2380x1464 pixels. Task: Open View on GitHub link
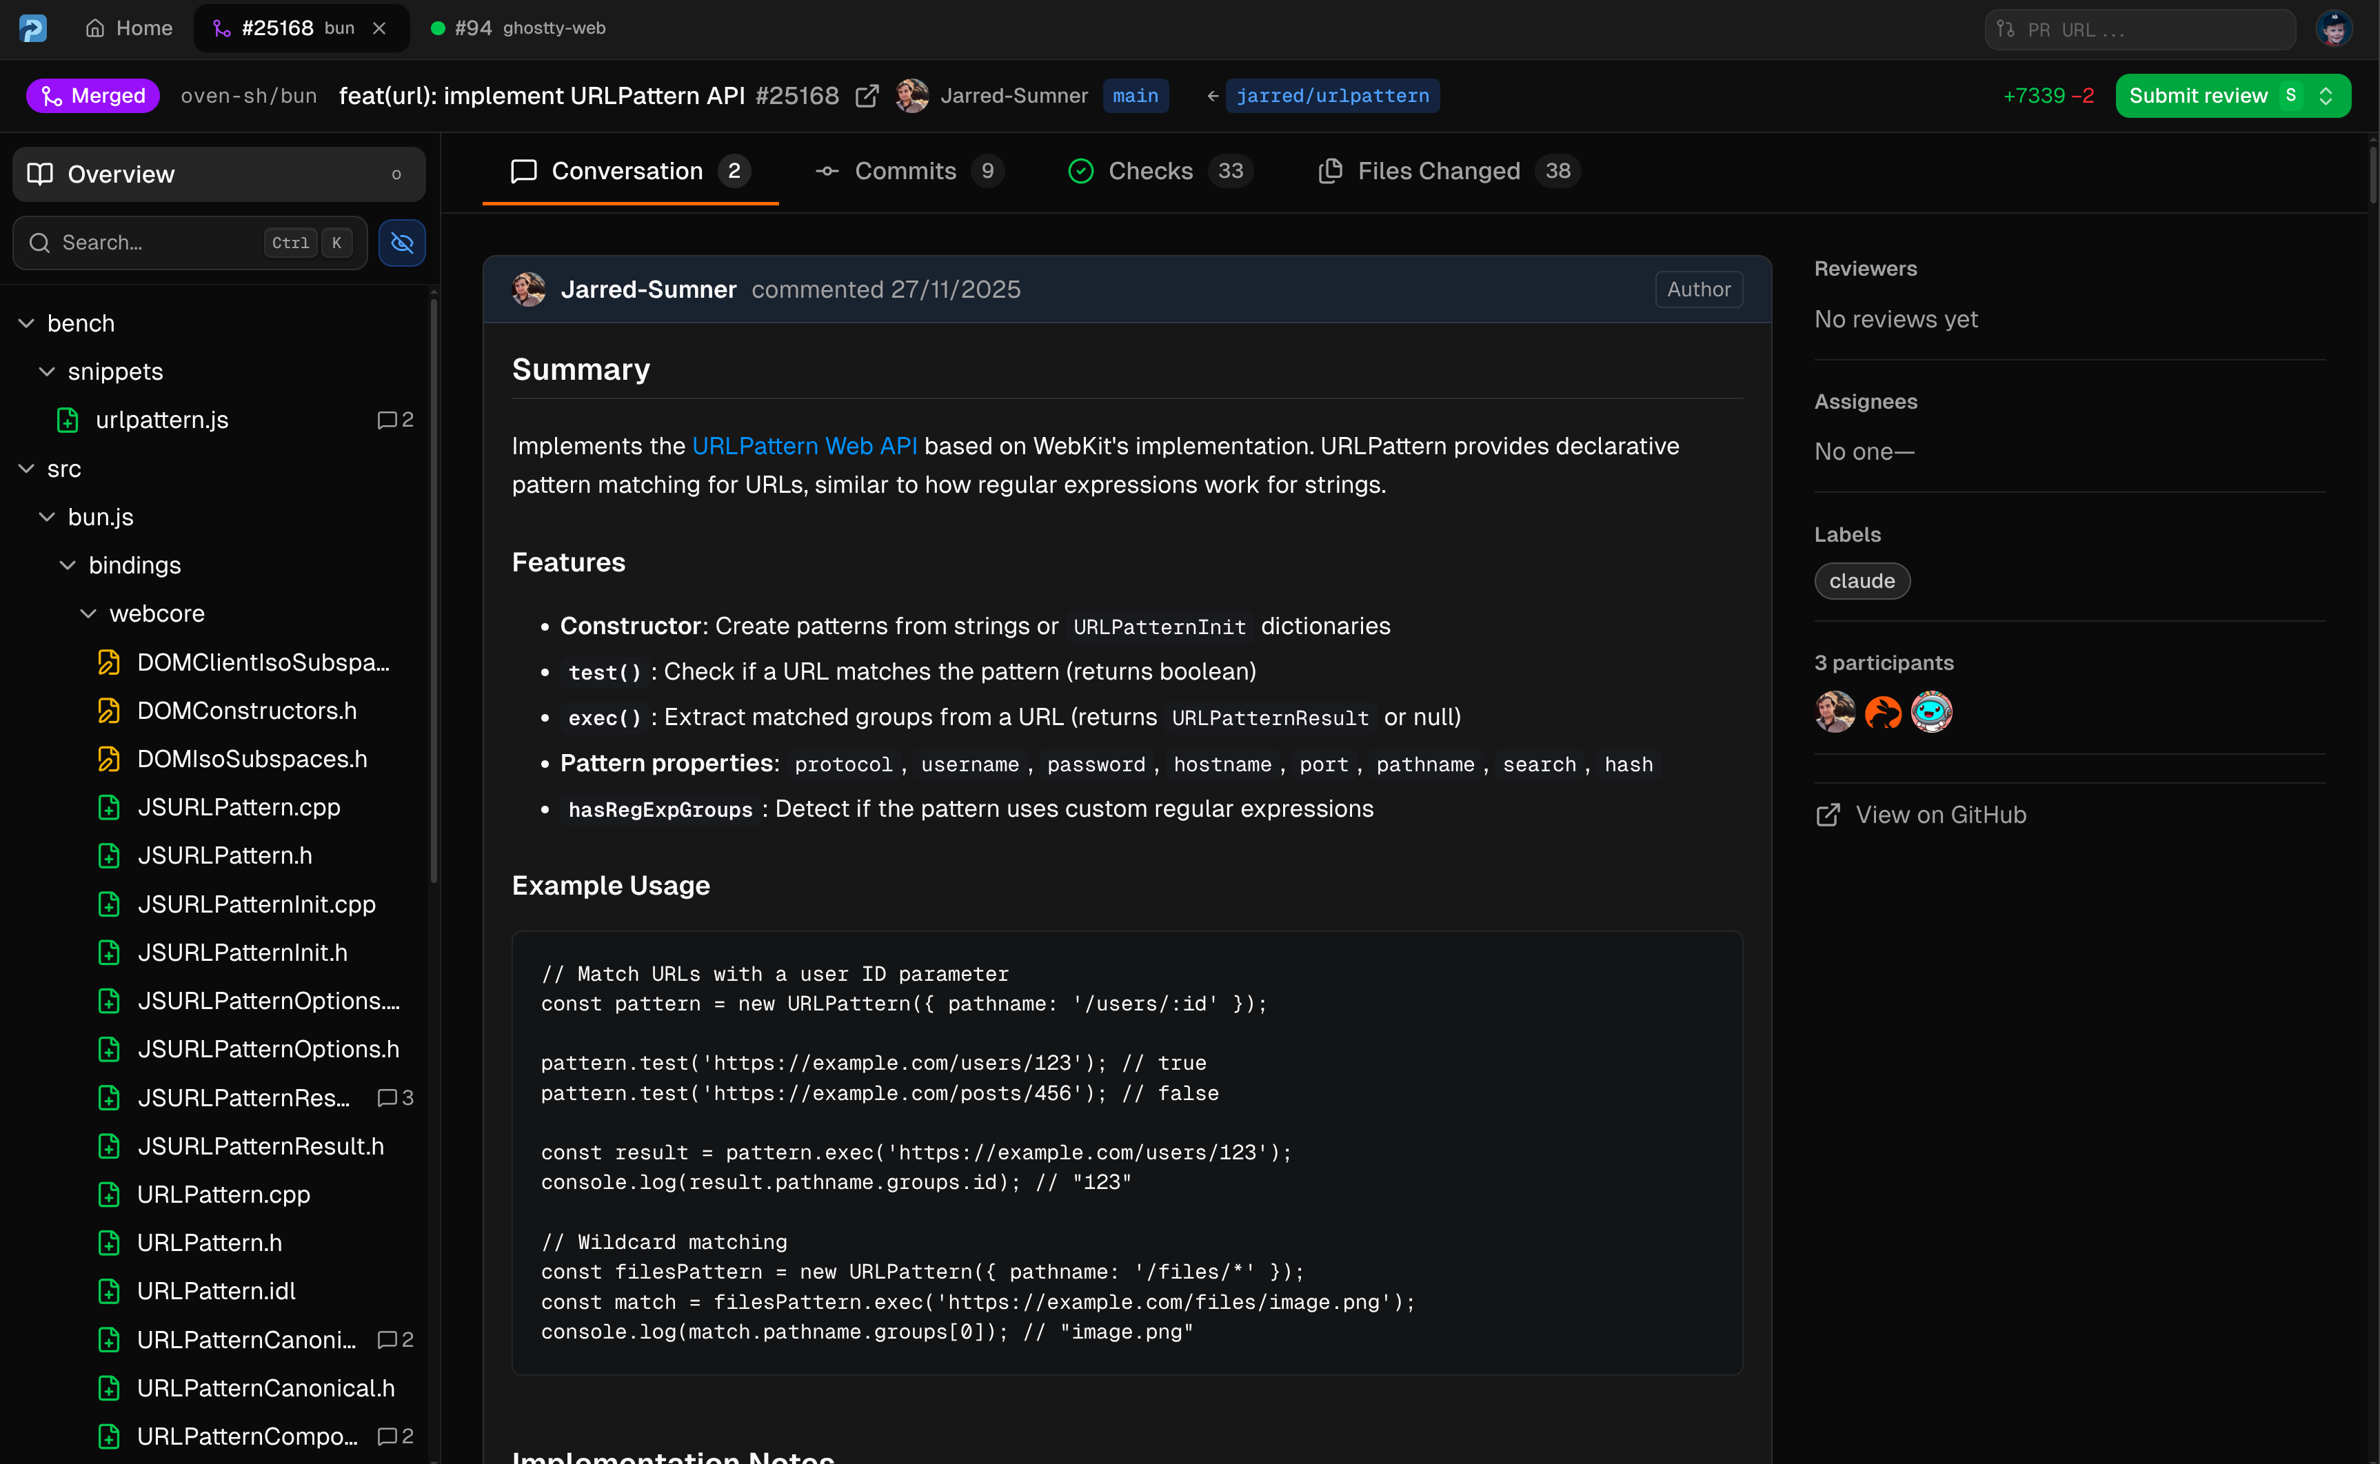coord(1921,815)
